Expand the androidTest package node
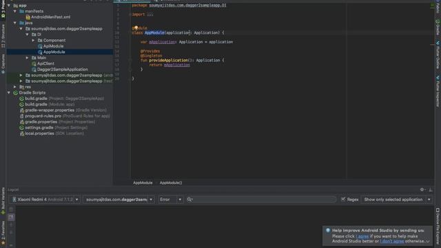Viewport: 441px width, 248px height. pos(21,75)
